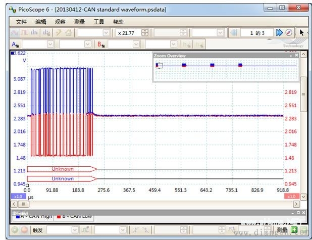Click the blue x1.0 axis scale button
The image size is (312, 240).
(18, 196)
